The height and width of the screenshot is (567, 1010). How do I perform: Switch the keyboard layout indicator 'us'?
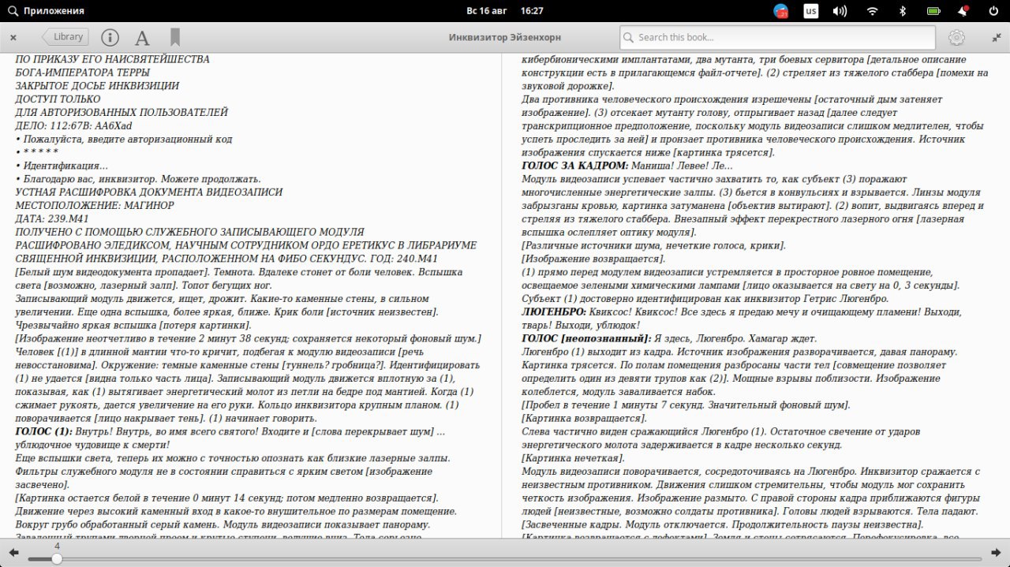pos(811,11)
